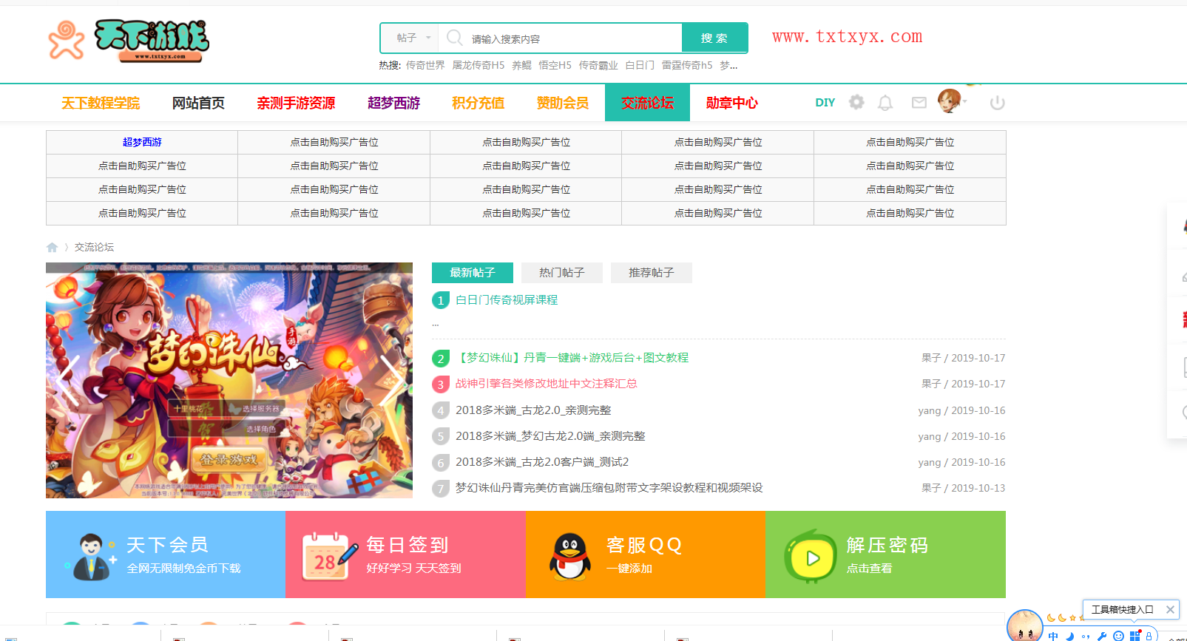Open the 天下教程学院 menu item

pyautogui.click(x=101, y=103)
